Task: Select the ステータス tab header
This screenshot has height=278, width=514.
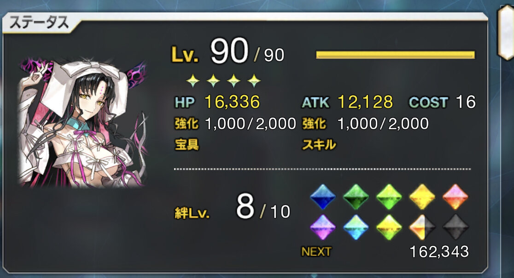Action: (x=39, y=23)
